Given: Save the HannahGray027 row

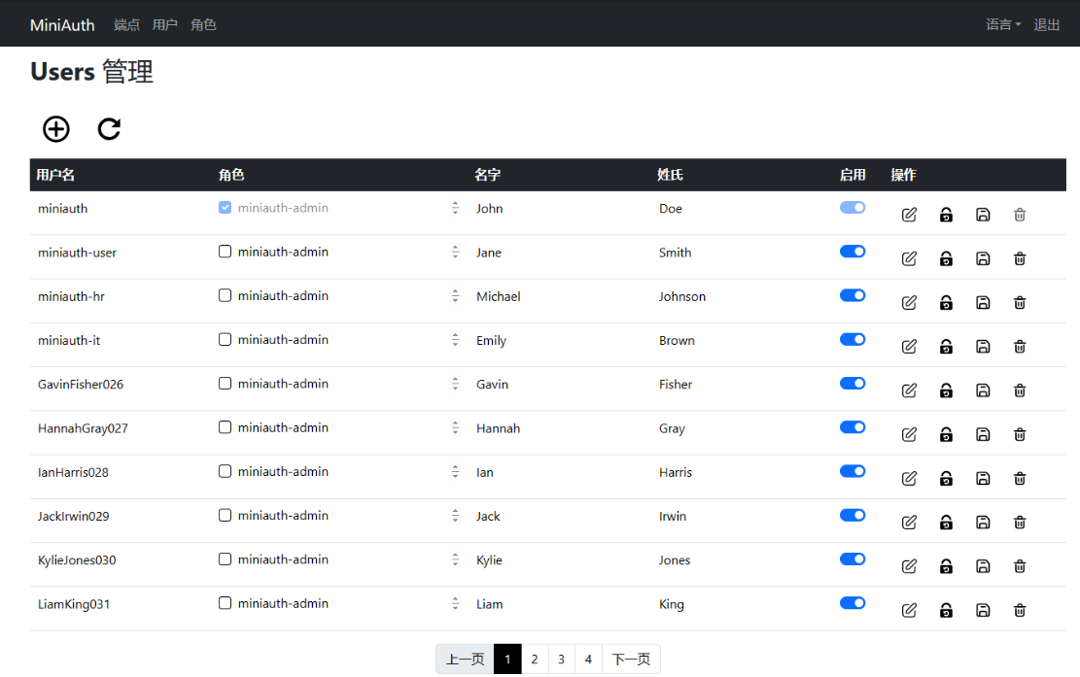Looking at the screenshot, I should (x=983, y=435).
